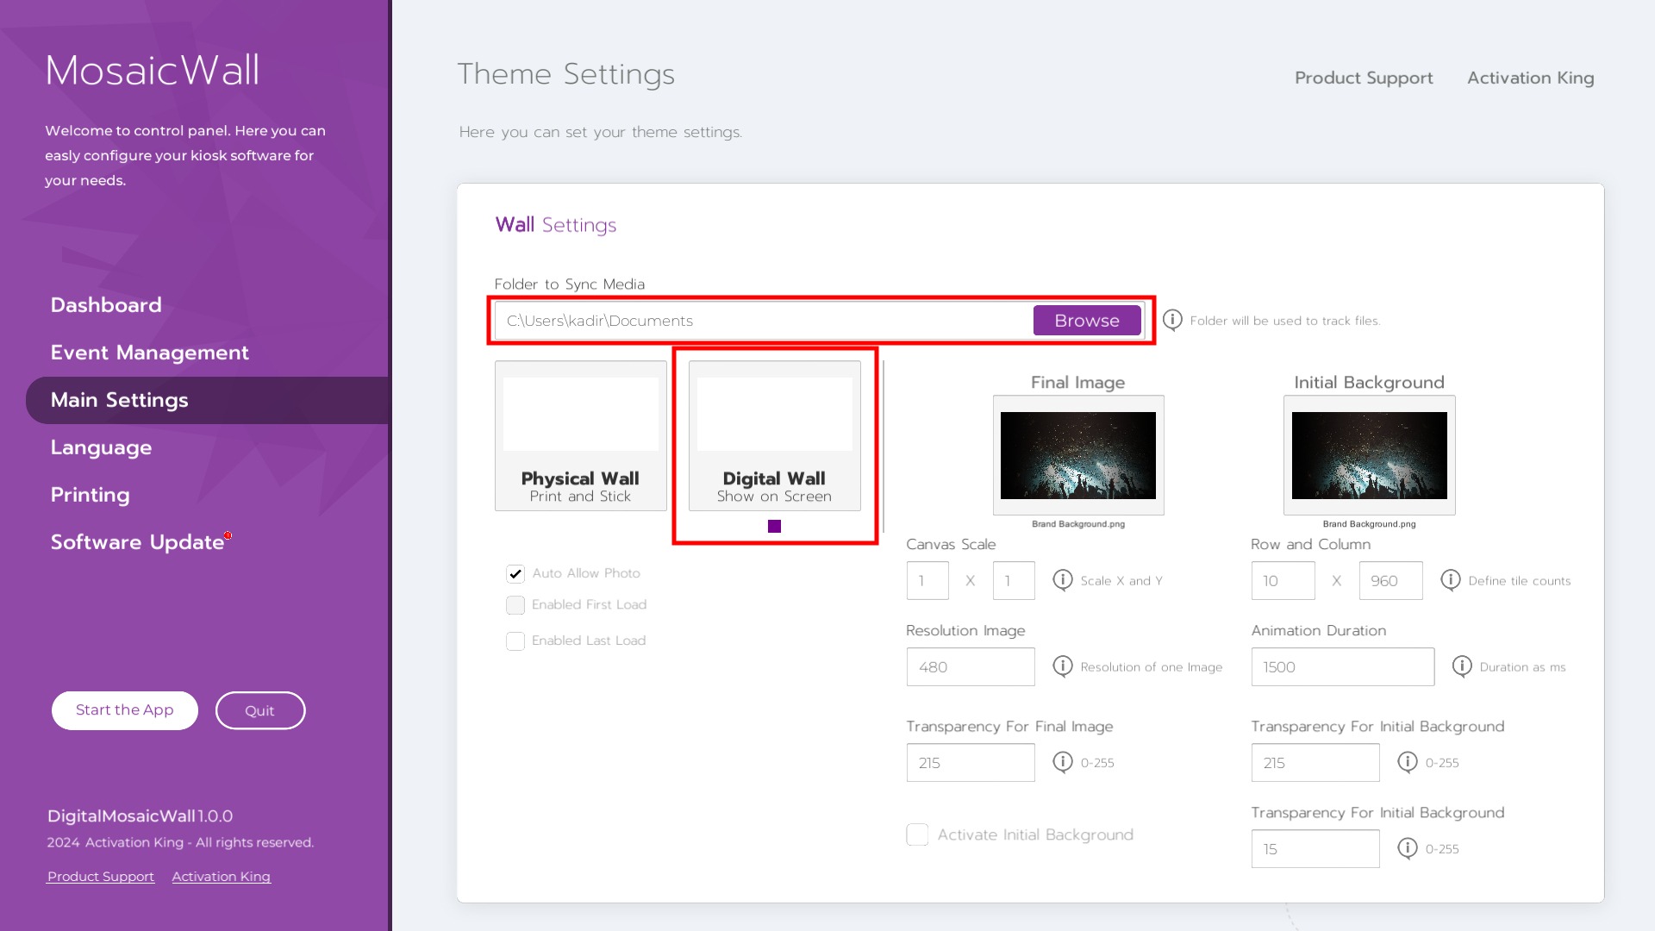Open the Dashboard menu item

point(106,305)
